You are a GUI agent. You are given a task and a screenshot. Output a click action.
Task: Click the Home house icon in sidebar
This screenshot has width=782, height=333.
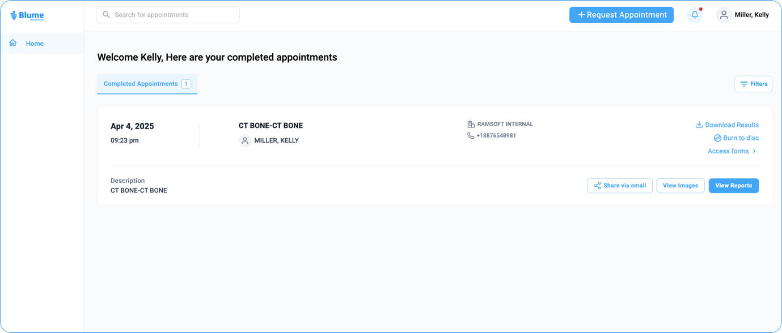[x=13, y=43]
